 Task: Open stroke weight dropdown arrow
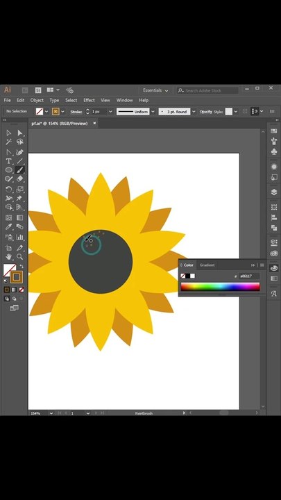pyautogui.click(x=110, y=112)
